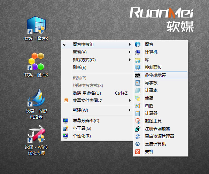Click the 计算器 calculator icon
The height and width of the screenshot is (174, 209).
coord(138,113)
